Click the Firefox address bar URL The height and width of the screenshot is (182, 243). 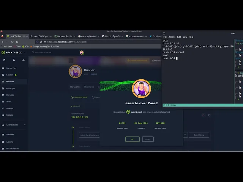coord(67,42)
